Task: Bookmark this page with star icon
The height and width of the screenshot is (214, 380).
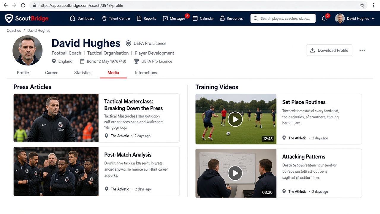Action: tap(362, 5)
